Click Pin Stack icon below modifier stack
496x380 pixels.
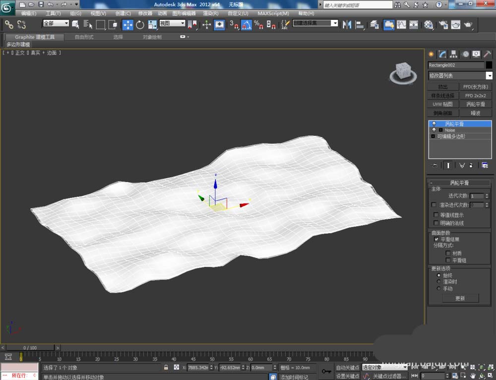(x=434, y=165)
